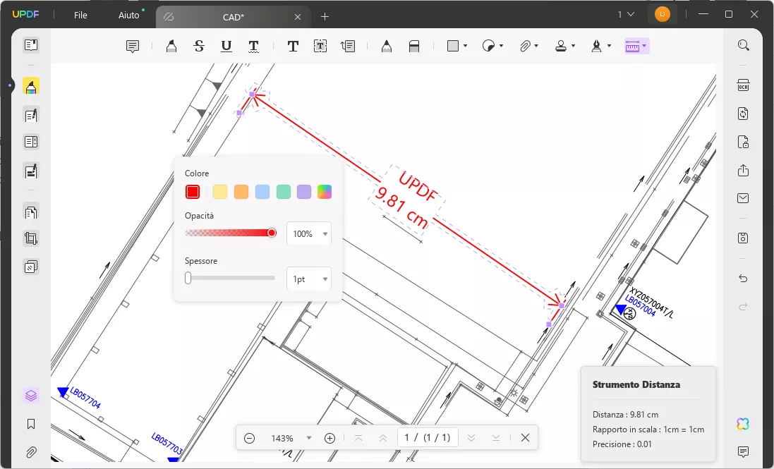Run OCR text recognition from right sidebar

[x=744, y=85]
